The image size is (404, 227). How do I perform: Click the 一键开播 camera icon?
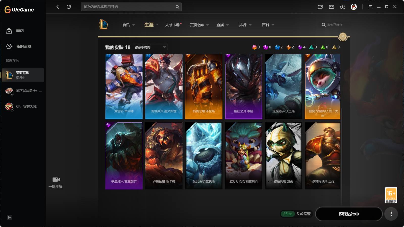(56, 180)
